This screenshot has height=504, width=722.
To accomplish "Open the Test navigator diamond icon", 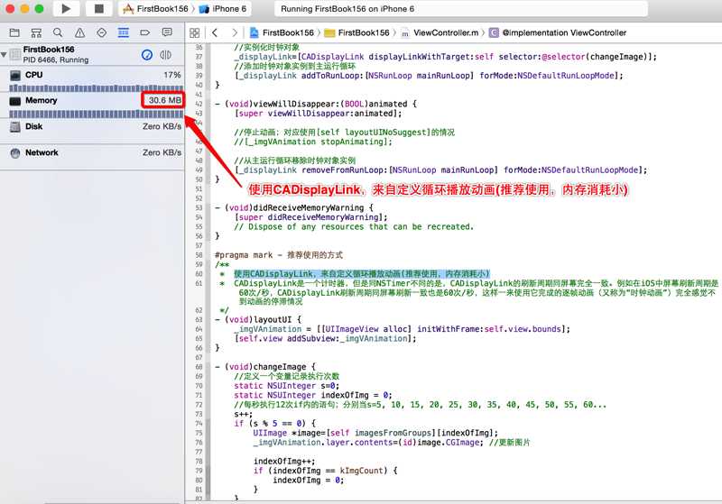I will [x=102, y=32].
